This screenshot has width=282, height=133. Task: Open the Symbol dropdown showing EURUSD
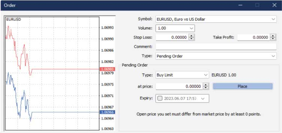point(216,19)
